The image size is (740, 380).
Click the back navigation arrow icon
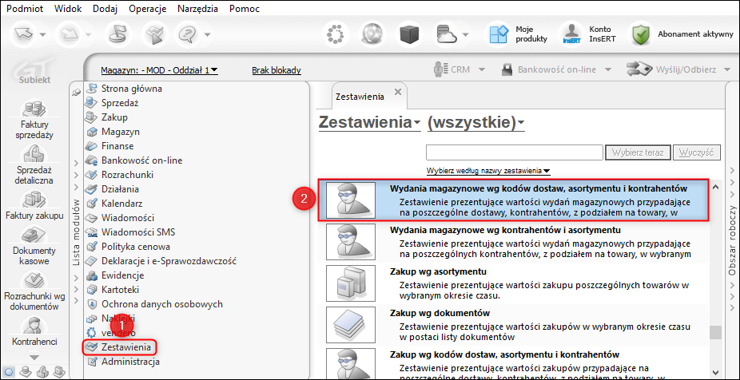point(24,34)
